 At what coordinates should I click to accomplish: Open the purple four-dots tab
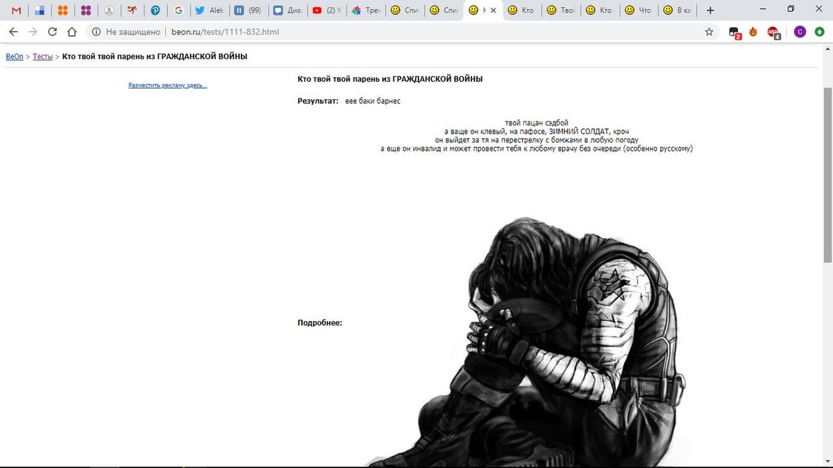pyautogui.click(x=86, y=10)
